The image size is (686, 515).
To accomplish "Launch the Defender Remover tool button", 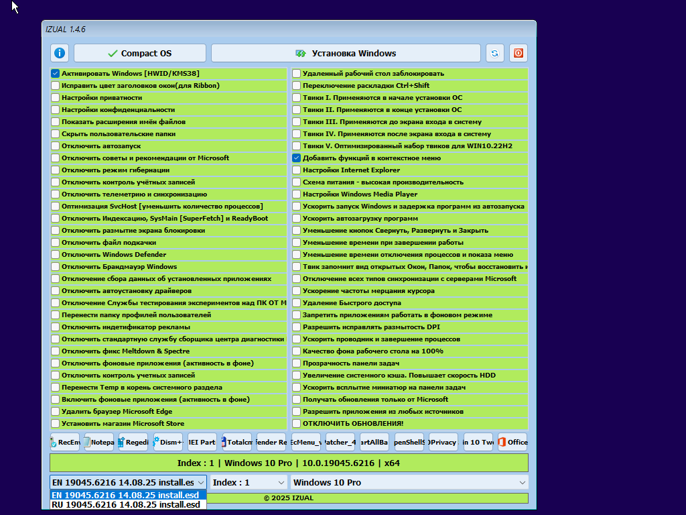I will tap(271, 443).
